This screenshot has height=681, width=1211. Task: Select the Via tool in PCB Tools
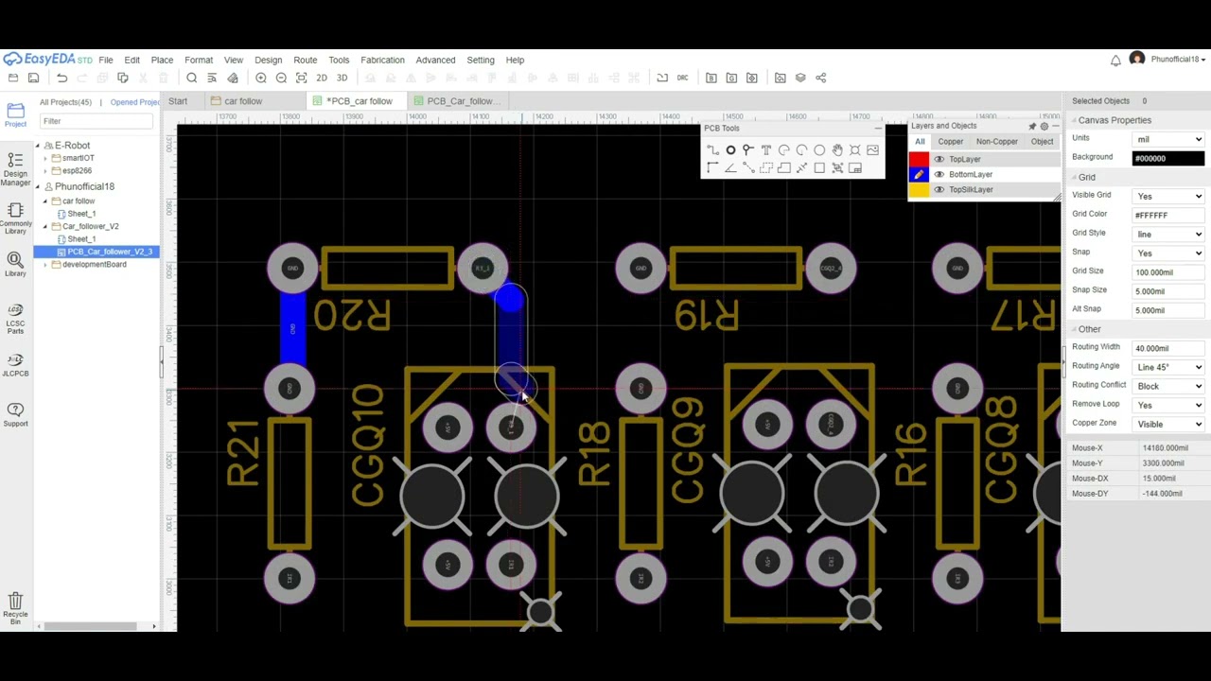pyautogui.click(x=748, y=149)
